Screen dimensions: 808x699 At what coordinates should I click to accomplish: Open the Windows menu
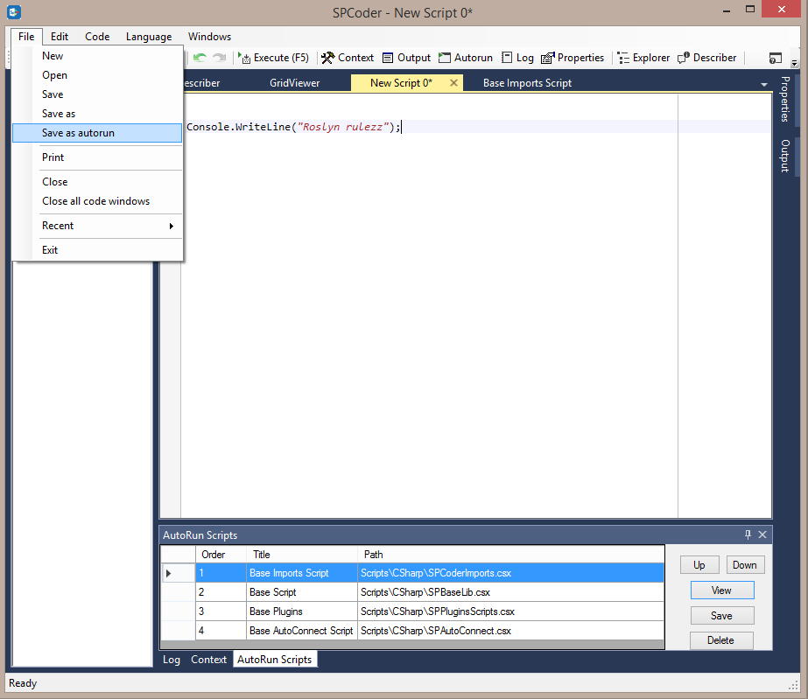click(x=209, y=37)
